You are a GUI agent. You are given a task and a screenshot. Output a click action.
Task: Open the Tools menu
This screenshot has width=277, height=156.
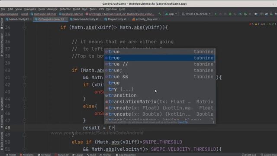93,9
